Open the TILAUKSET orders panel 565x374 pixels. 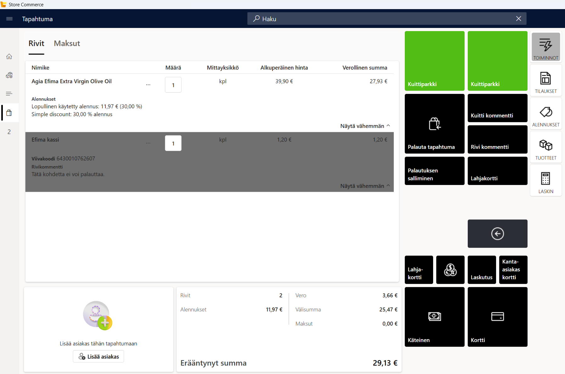click(546, 81)
